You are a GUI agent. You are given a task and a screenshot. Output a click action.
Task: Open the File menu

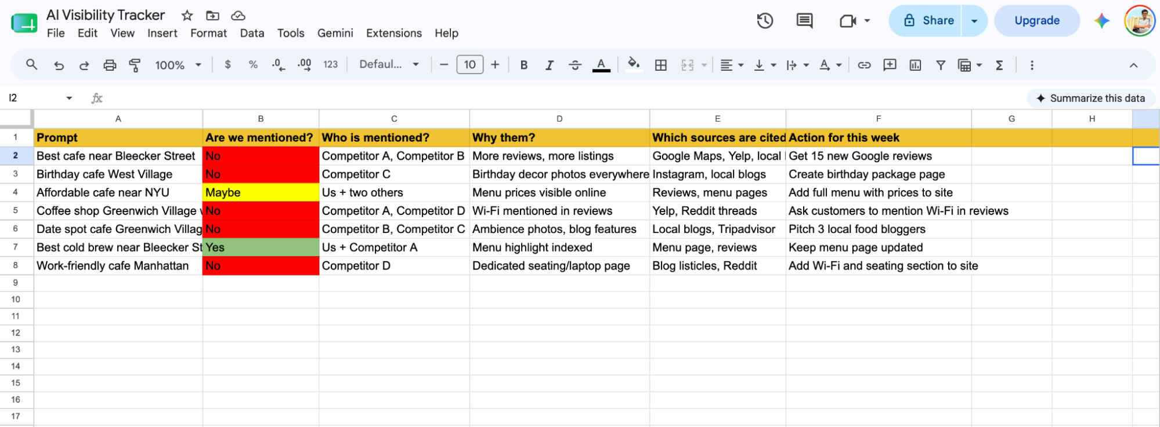pyautogui.click(x=56, y=33)
